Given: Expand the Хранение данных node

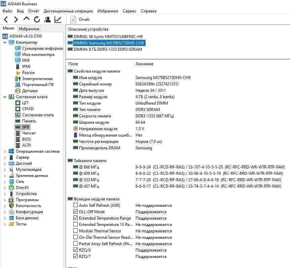Looking at the screenshot, I should (x=5, y=176).
